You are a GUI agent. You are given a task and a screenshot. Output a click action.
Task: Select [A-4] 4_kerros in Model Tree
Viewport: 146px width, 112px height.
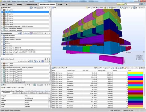point(9,16)
